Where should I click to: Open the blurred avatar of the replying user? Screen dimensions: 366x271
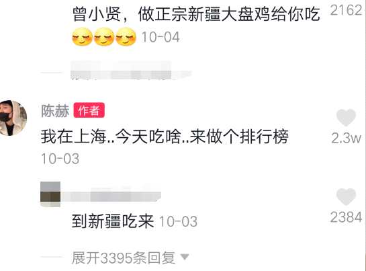50,194
